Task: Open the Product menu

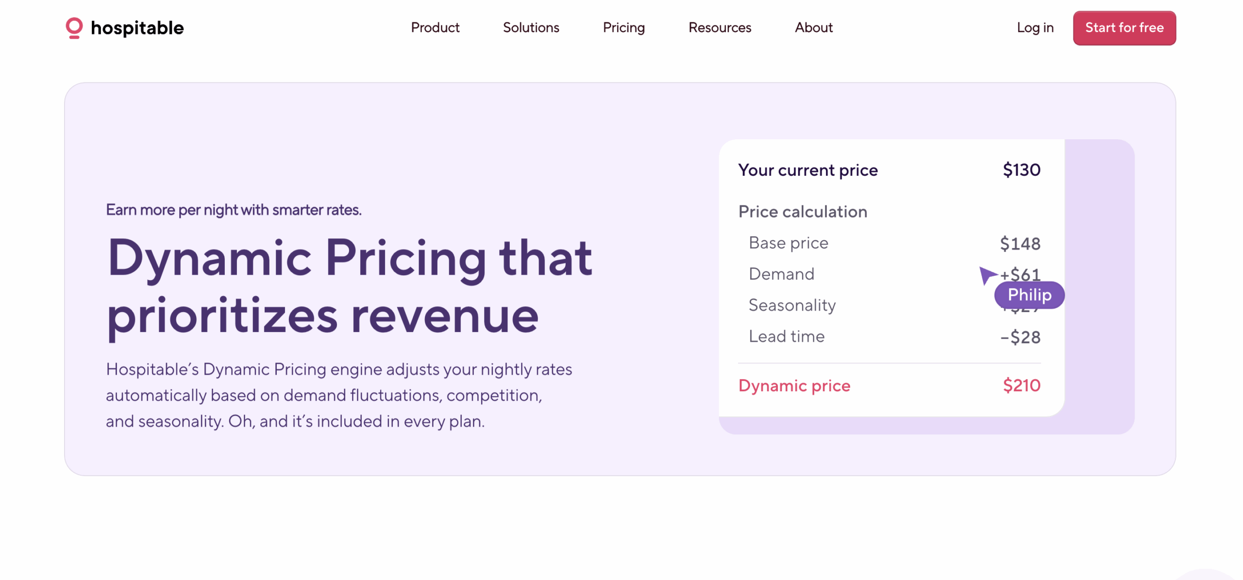Action: click(x=435, y=28)
